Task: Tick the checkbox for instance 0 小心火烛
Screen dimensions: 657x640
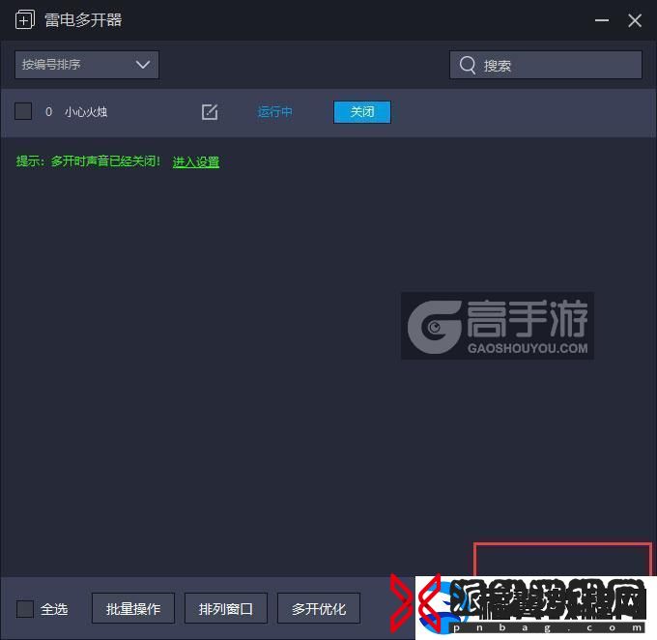Action: point(23,111)
